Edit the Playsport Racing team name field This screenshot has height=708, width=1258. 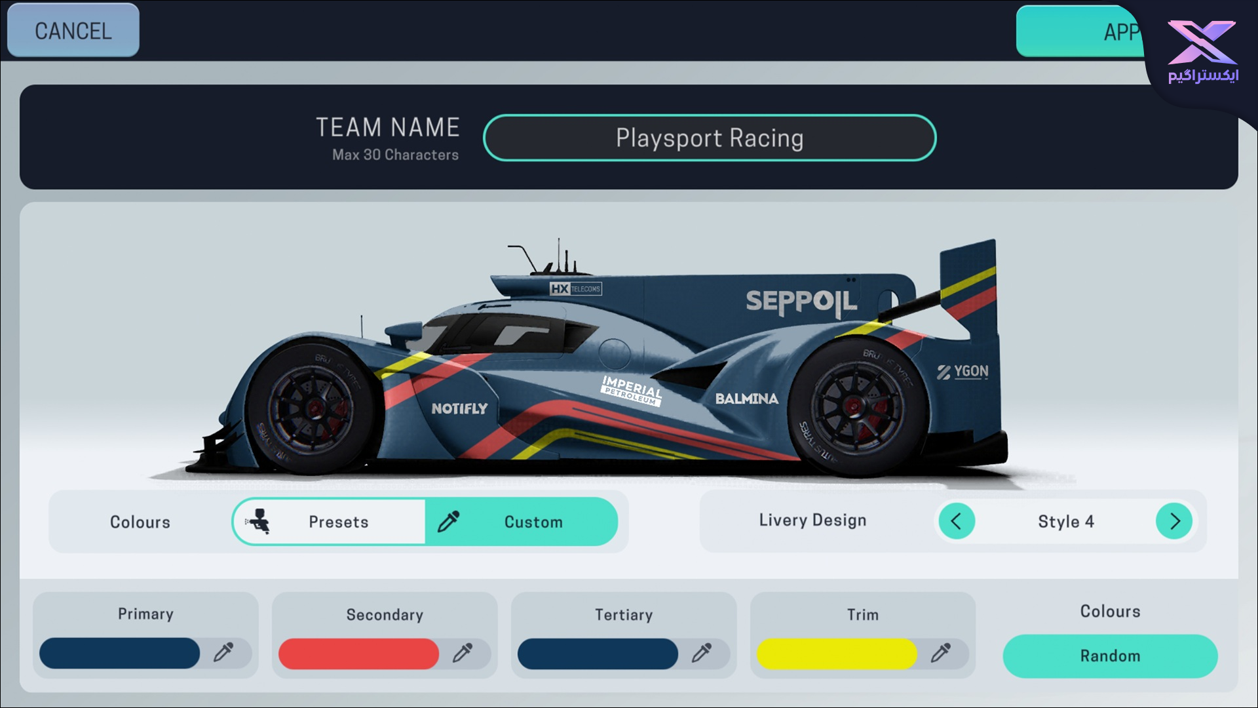click(x=708, y=138)
